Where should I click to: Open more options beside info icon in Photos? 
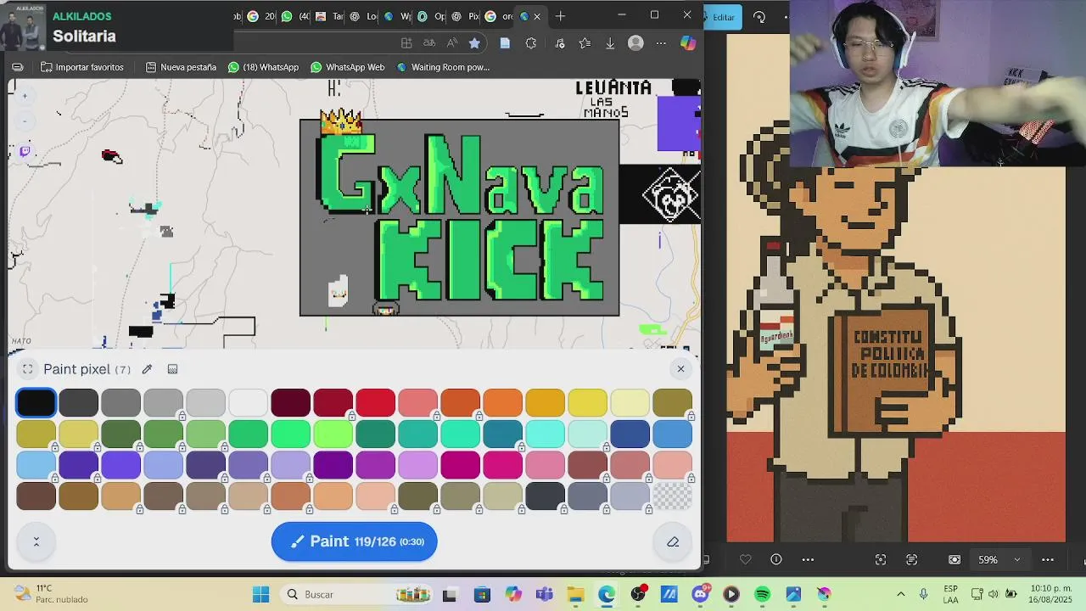[808, 559]
